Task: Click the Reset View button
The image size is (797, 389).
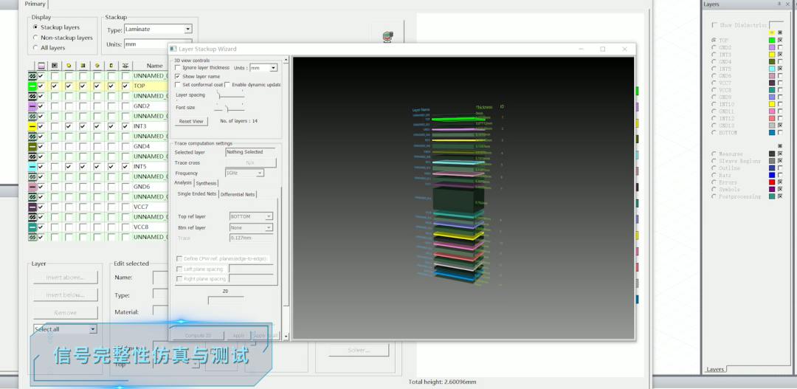Action: 191,121
